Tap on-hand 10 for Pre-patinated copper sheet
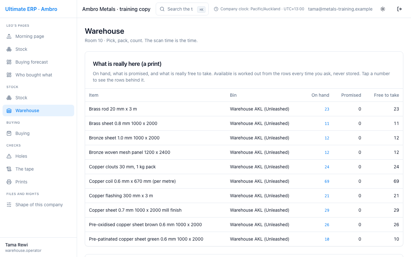 pos(327,239)
